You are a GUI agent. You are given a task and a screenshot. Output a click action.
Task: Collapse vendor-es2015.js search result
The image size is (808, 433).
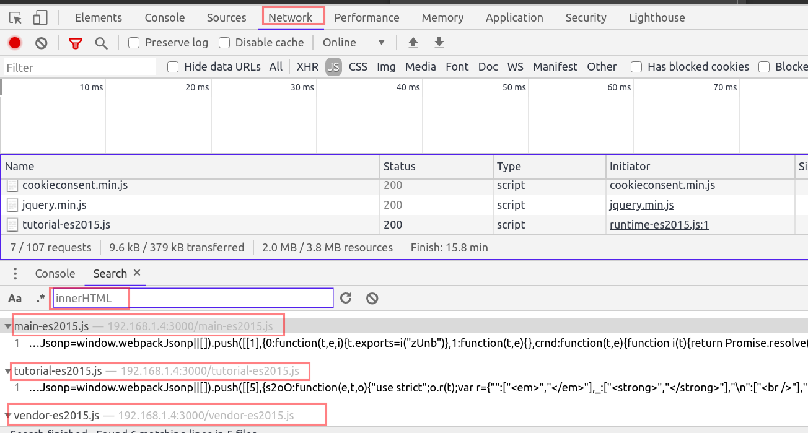click(x=9, y=415)
